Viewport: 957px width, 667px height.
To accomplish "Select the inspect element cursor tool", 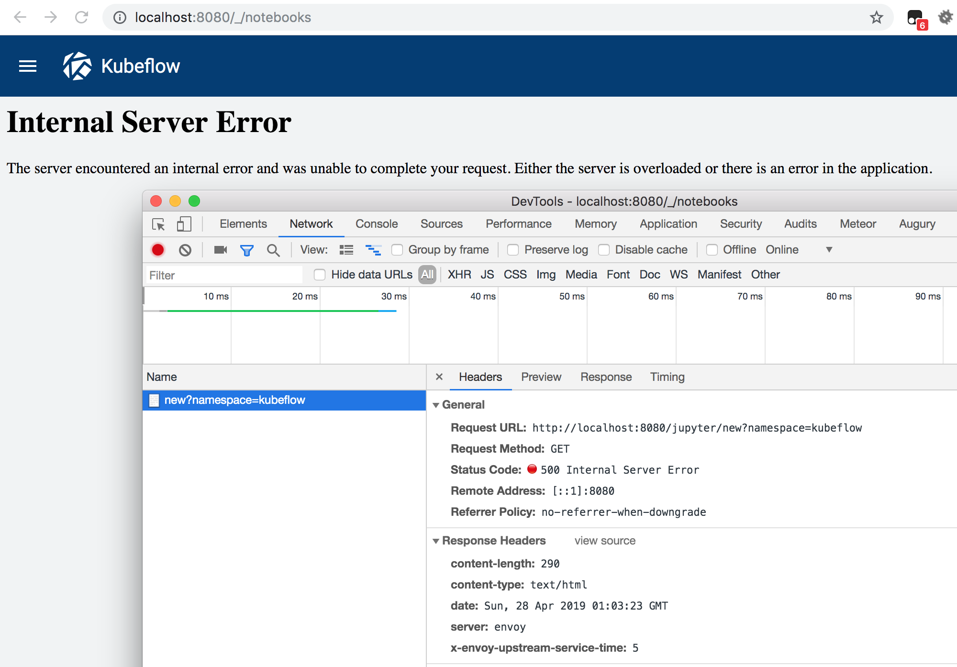I will click(x=158, y=224).
